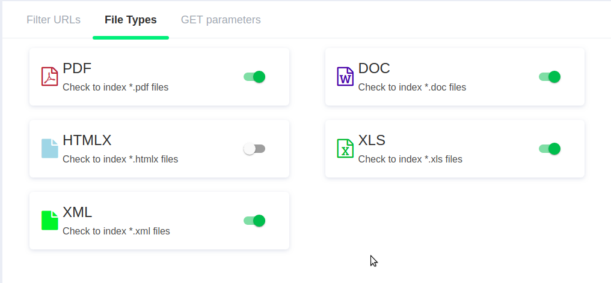
Task: Click the HTMLX card title
Action: pos(87,140)
